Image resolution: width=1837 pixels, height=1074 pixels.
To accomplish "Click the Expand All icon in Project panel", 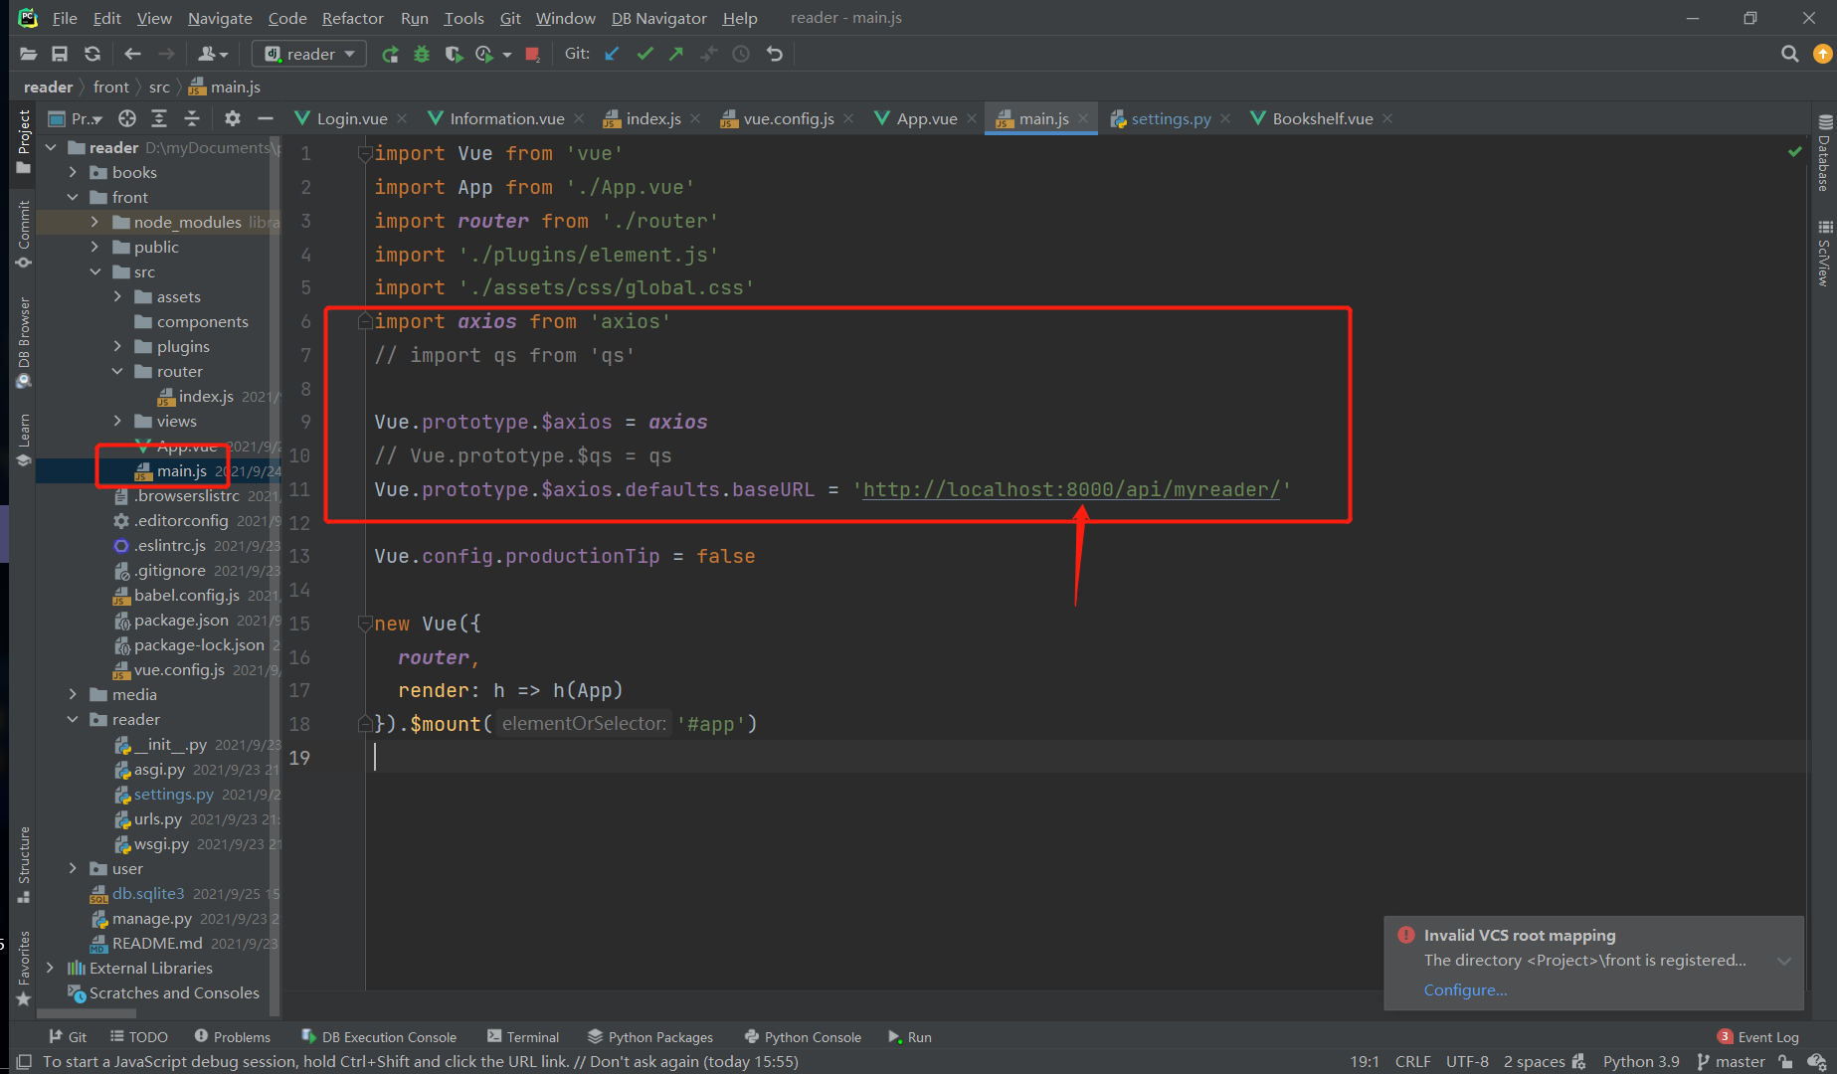I will [x=159, y=118].
